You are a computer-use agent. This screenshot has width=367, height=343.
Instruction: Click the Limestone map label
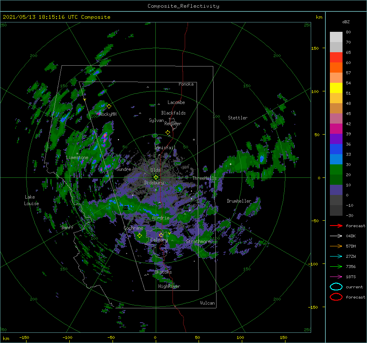(x=77, y=157)
